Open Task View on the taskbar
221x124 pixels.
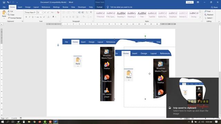13,122
